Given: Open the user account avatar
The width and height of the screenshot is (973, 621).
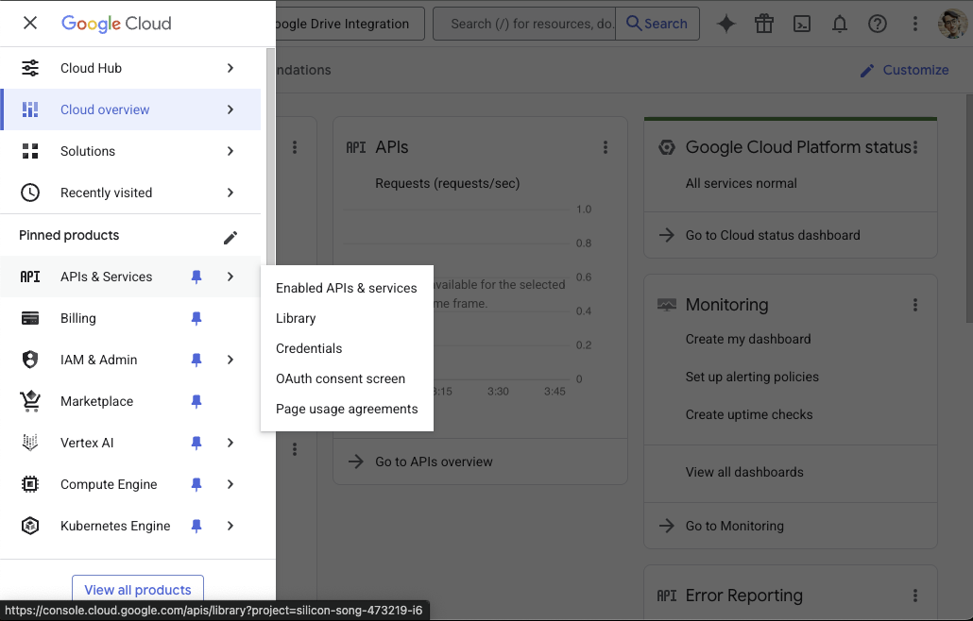Looking at the screenshot, I should [952, 24].
